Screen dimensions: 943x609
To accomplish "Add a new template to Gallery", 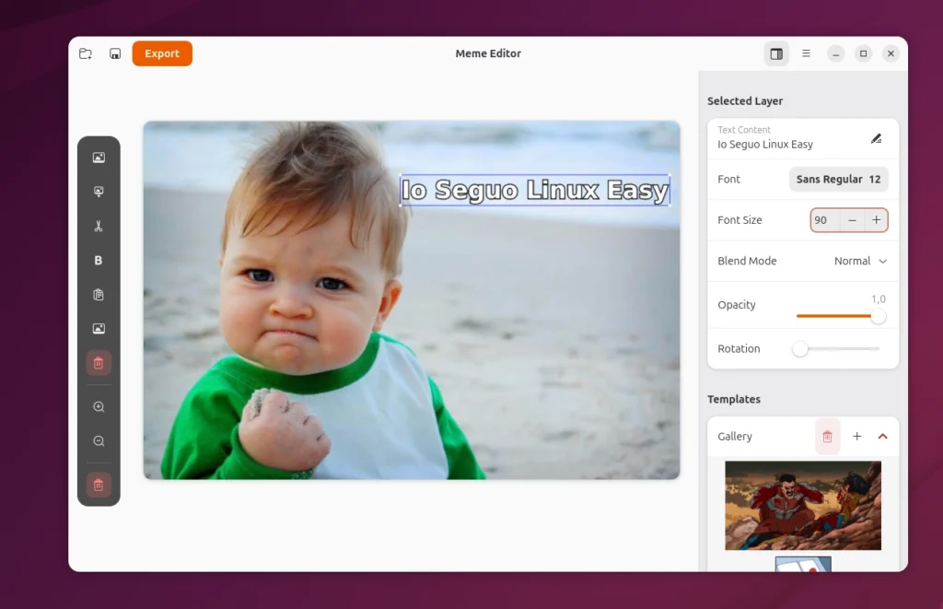I will (856, 437).
